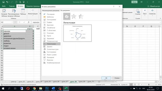This screenshot has height=91, width=162.
Task: Switch to sheet tab реестр
Action: [14, 82]
